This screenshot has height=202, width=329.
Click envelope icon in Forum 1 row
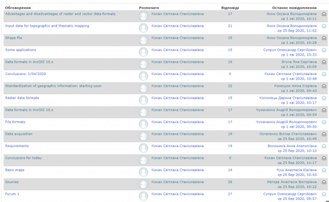(x=324, y=194)
